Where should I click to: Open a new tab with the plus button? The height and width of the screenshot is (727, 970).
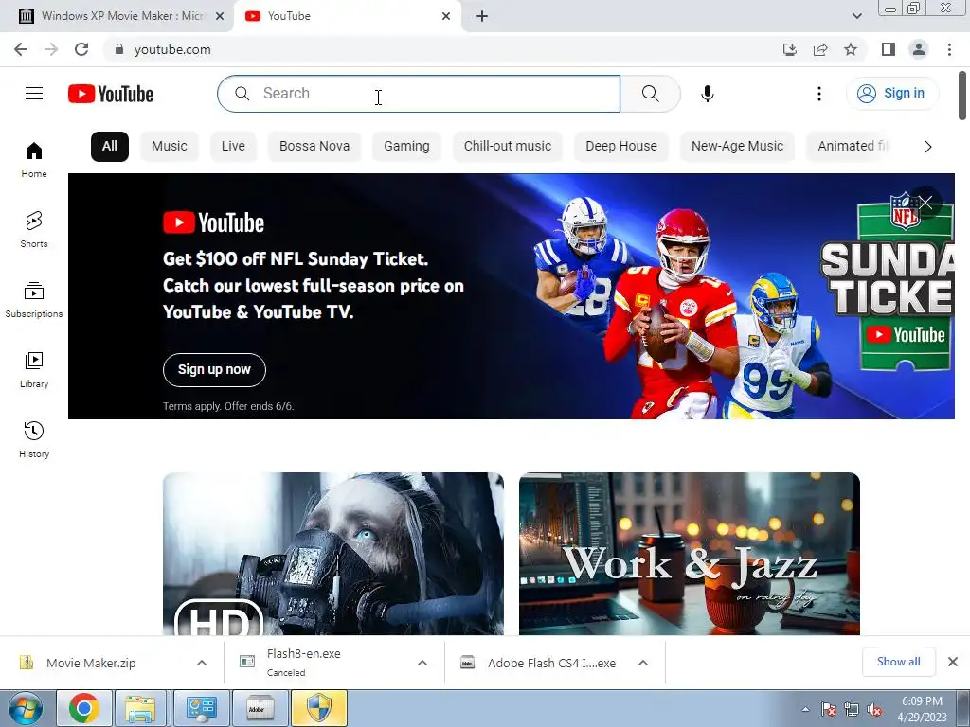[482, 16]
